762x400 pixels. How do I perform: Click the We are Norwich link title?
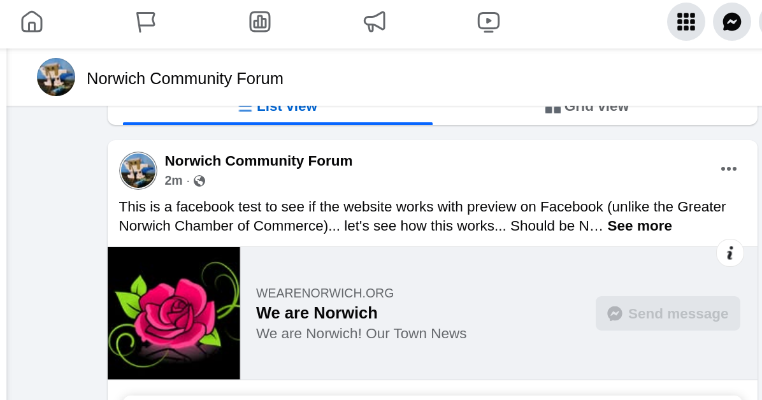click(x=317, y=313)
